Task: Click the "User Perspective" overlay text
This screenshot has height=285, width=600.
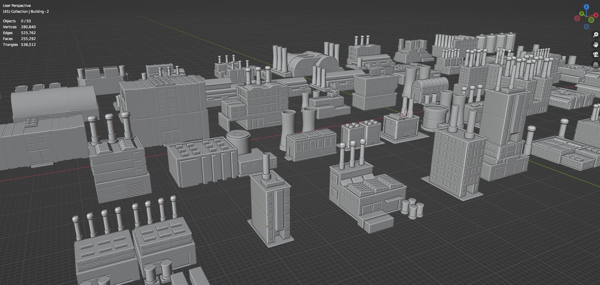Action: [17, 6]
